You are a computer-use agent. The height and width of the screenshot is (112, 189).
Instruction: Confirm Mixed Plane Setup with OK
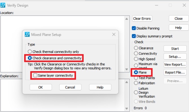coord(41,87)
